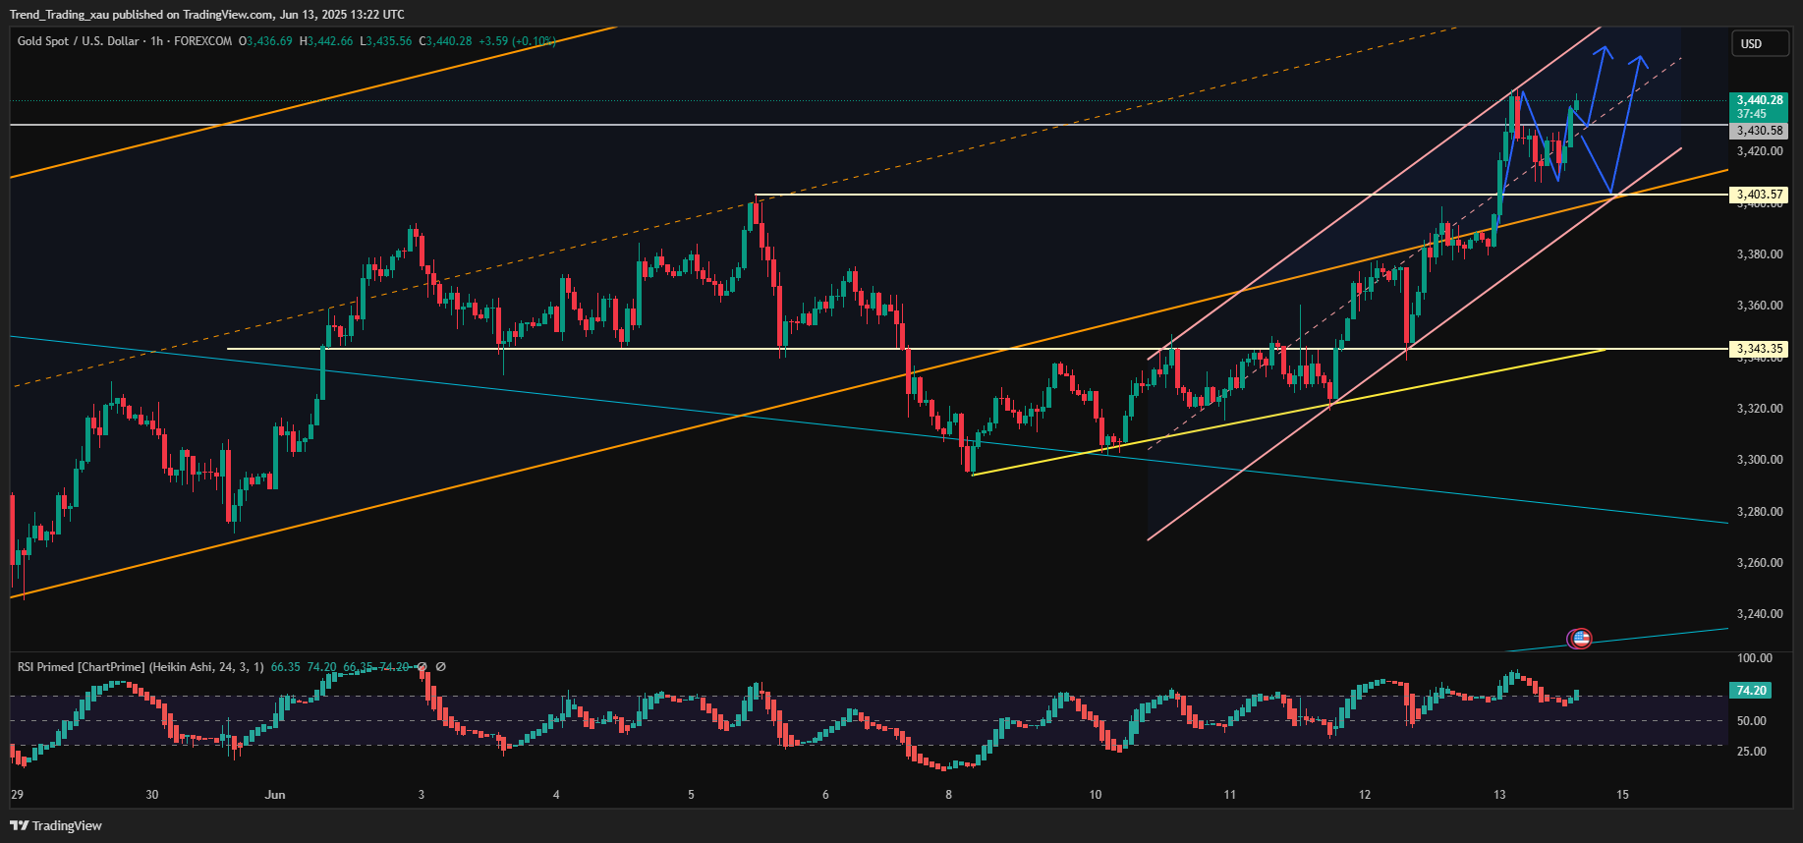Click the 3,260.00 price axis label
This screenshot has height=843, width=1803.
pos(1760,563)
